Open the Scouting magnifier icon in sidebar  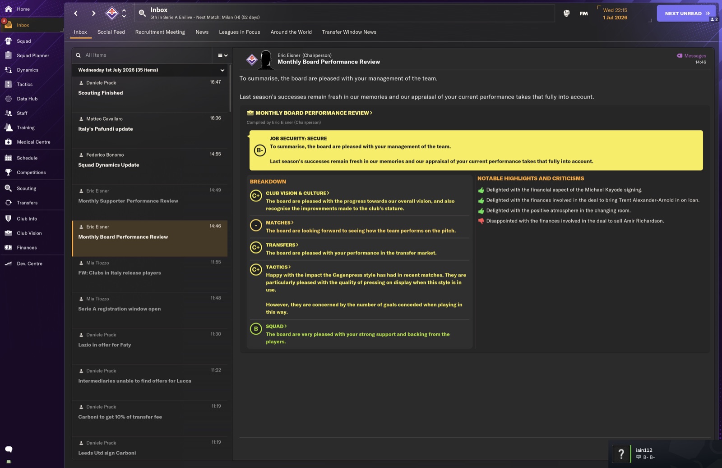[x=8, y=188]
